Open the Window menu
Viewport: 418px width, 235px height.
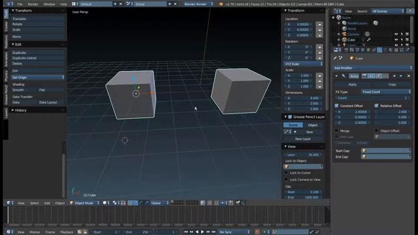[49, 4]
